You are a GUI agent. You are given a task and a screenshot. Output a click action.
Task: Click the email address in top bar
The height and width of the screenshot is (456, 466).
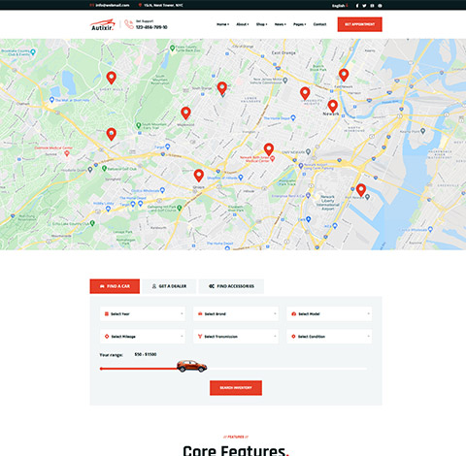tap(113, 6)
